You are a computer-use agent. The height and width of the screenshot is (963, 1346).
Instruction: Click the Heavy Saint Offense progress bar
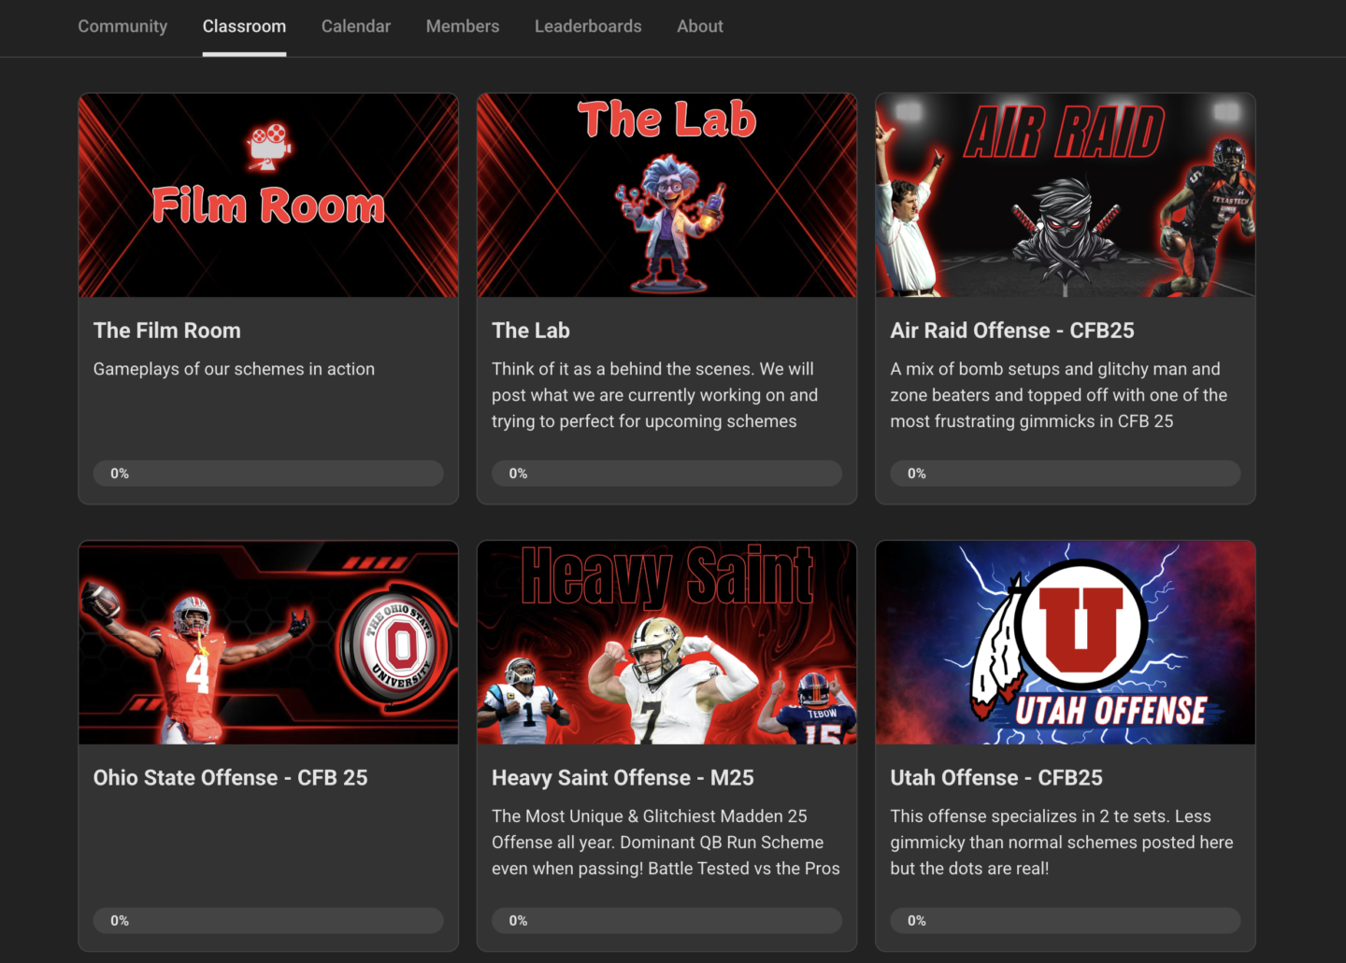pos(666,921)
